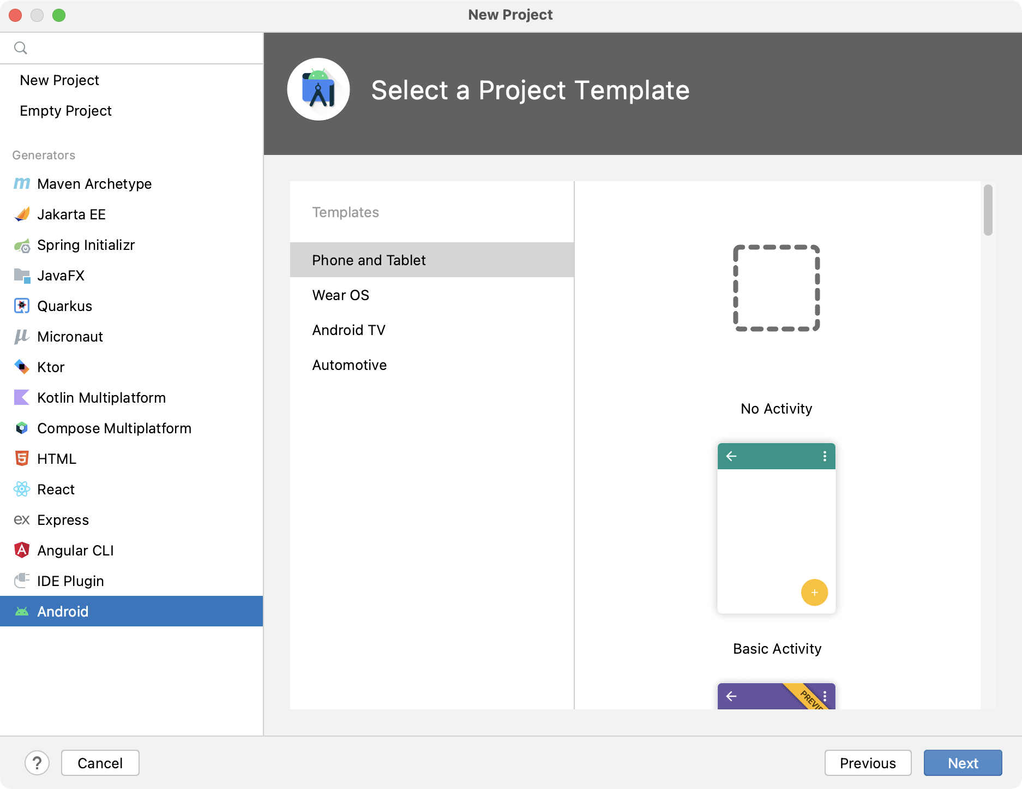This screenshot has height=789, width=1022.
Task: Select the Jakarta EE label
Action: pos(71,214)
